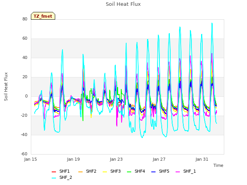Toggle the SHF5 legend entry
The height and width of the screenshot is (185, 247).
coord(160,171)
